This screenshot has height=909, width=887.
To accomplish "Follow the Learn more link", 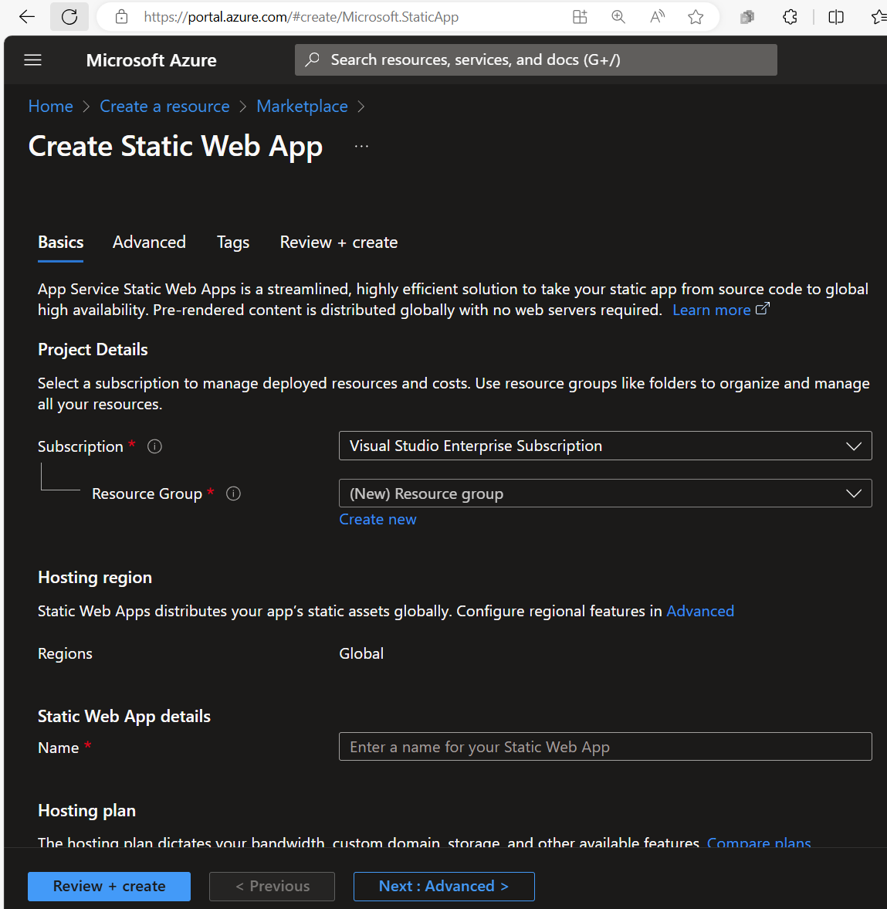I will 721,310.
